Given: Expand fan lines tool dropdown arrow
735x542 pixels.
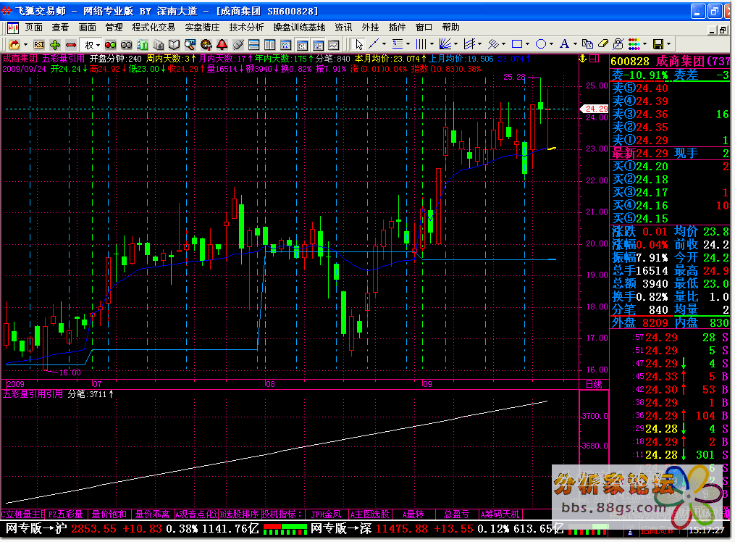Looking at the screenshot, I should [x=456, y=44].
